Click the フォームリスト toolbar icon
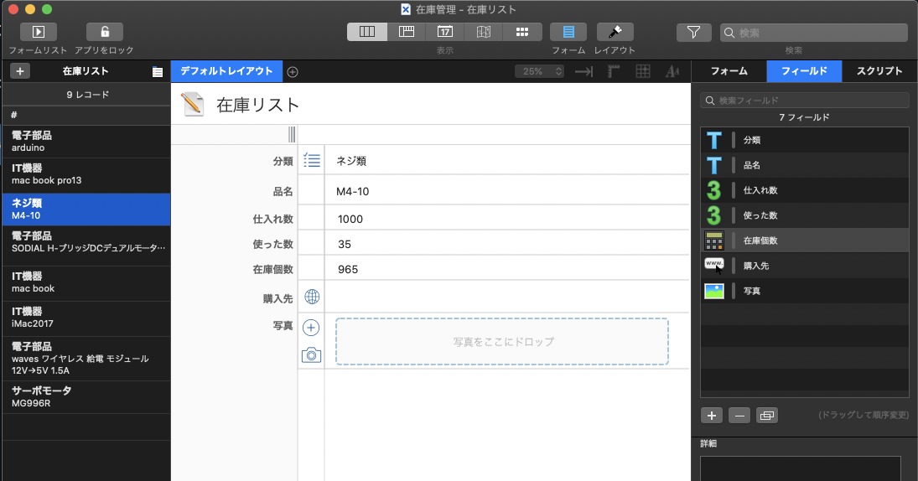The image size is (918, 481). point(38,32)
